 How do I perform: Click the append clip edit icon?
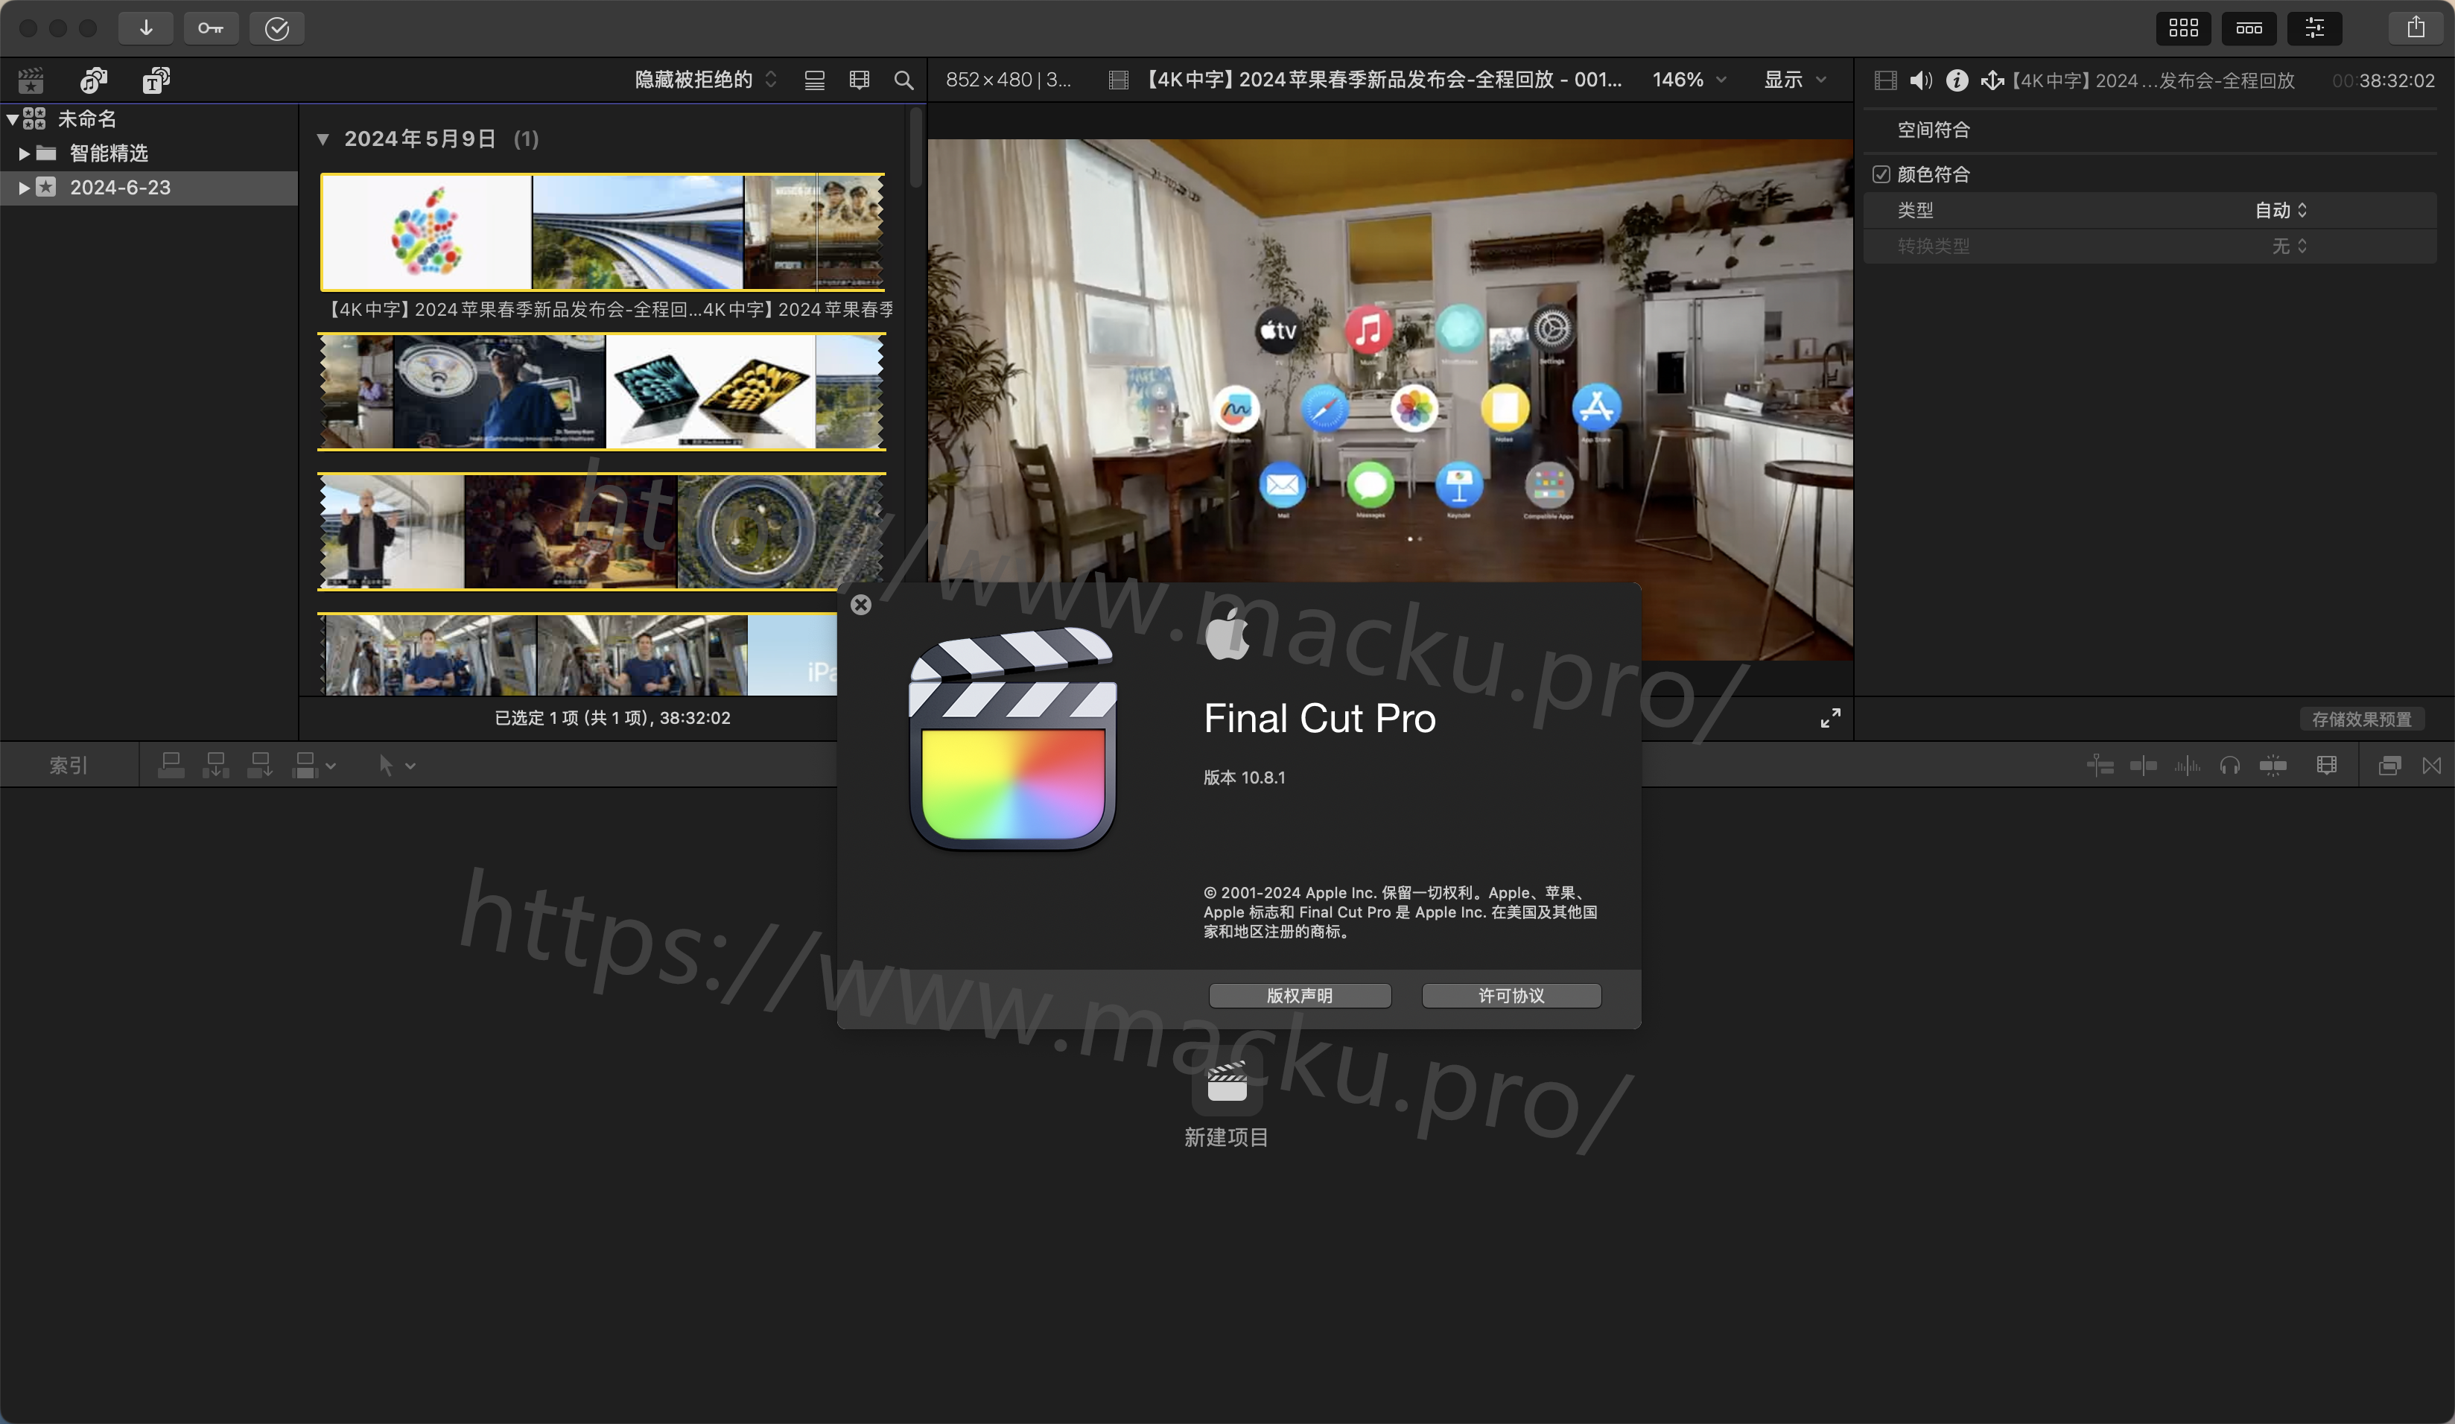click(260, 766)
